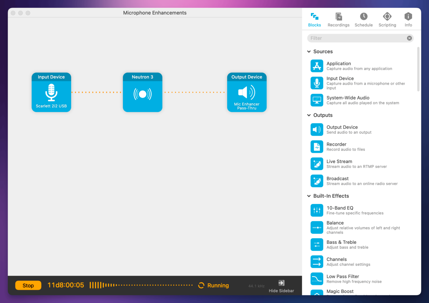The height and width of the screenshot is (303, 429).
Task: Open the Scripting tab
Action: [387, 20]
